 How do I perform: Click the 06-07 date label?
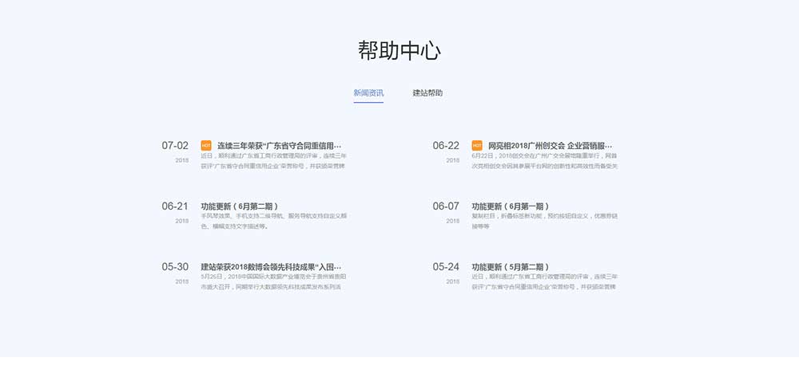click(446, 206)
